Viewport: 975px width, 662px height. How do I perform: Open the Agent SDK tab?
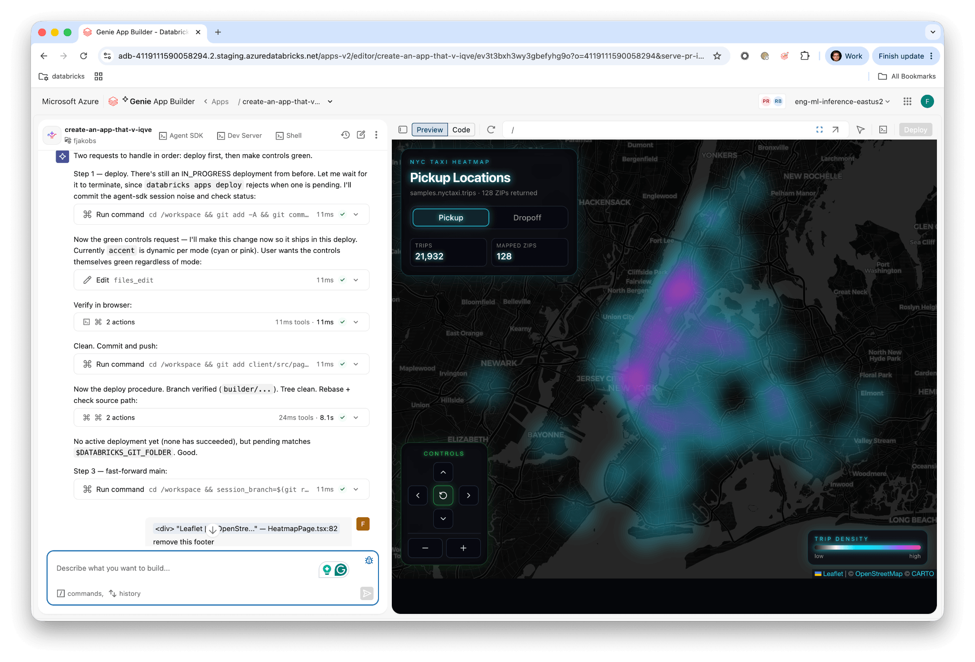181,136
